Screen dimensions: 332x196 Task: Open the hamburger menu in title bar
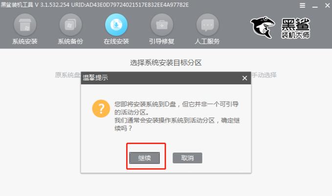[x=302, y=5]
